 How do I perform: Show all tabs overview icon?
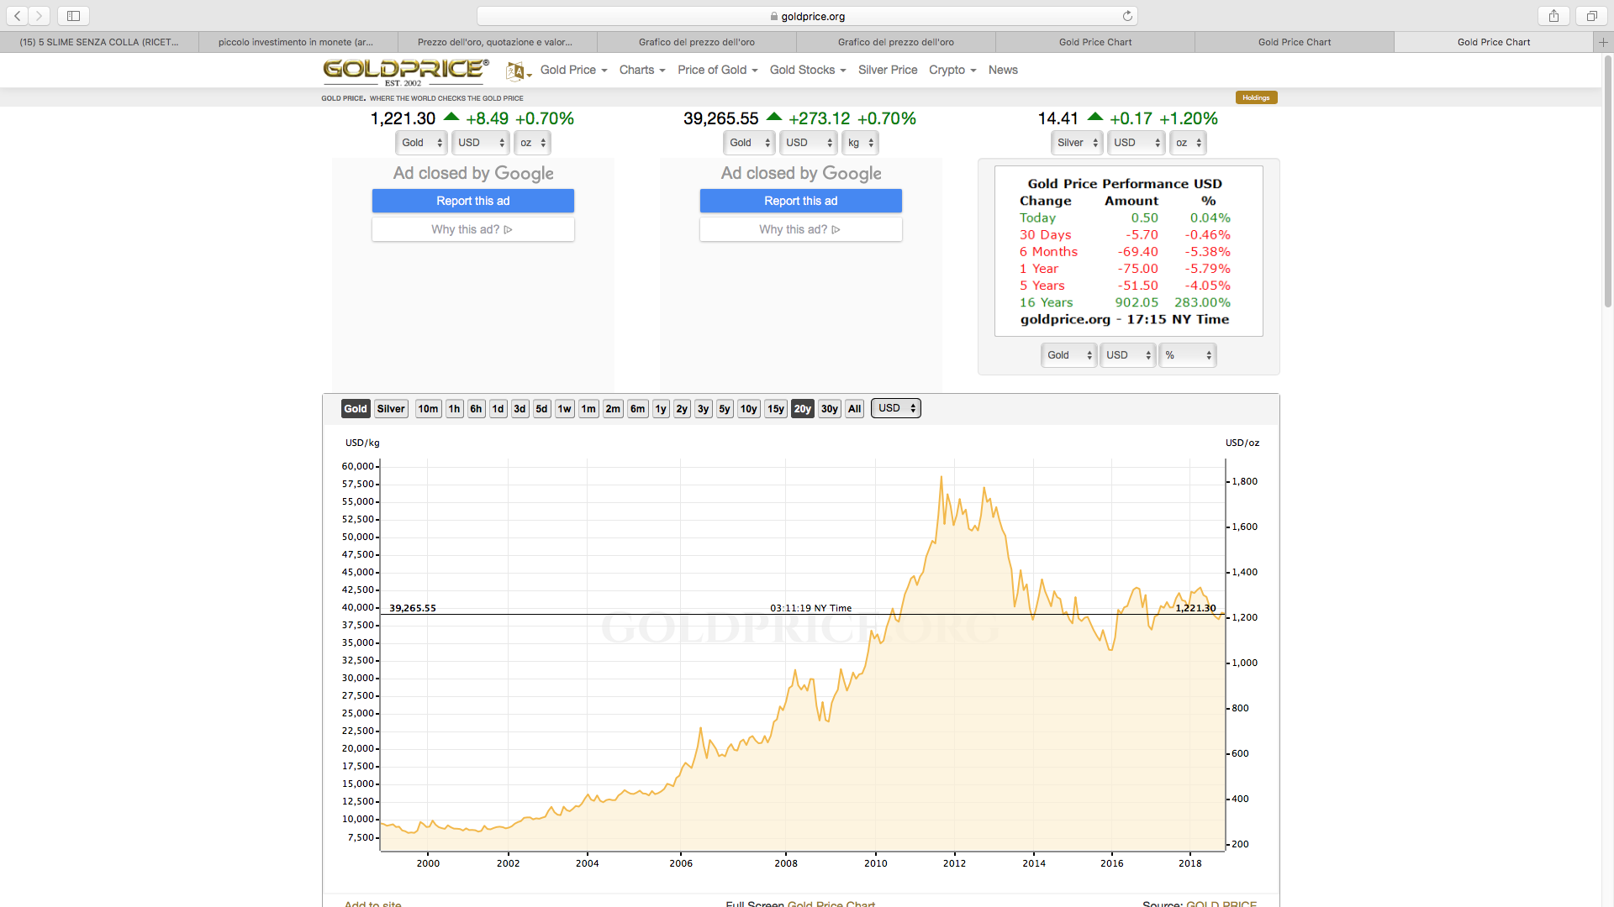pos(1591,16)
